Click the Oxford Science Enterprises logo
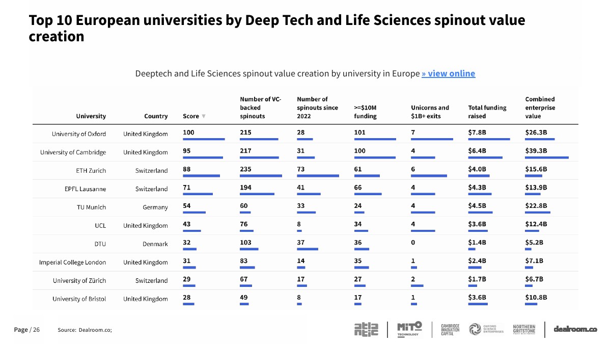The height and width of the screenshot is (344, 611). [486, 329]
